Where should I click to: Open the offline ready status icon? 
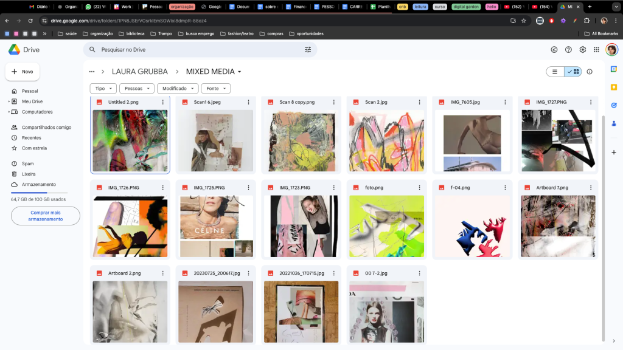(x=554, y=50)
